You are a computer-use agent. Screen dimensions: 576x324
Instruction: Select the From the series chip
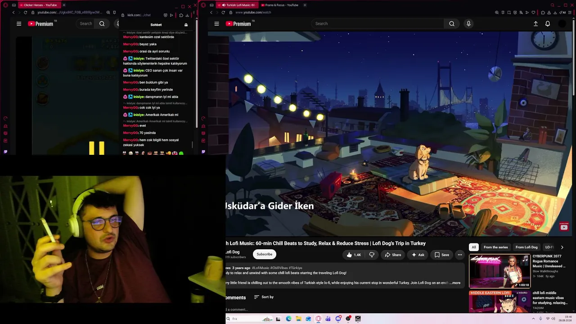495,247
